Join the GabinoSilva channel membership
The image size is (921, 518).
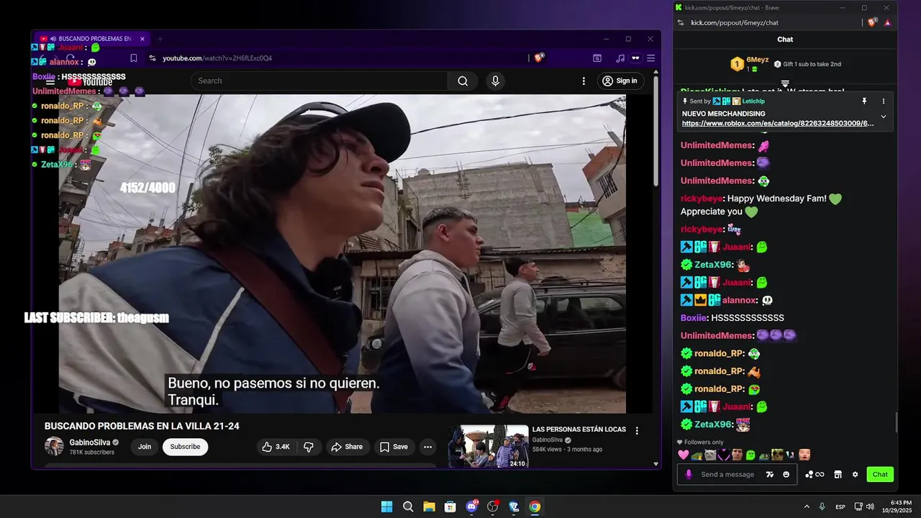pos(145,447)
